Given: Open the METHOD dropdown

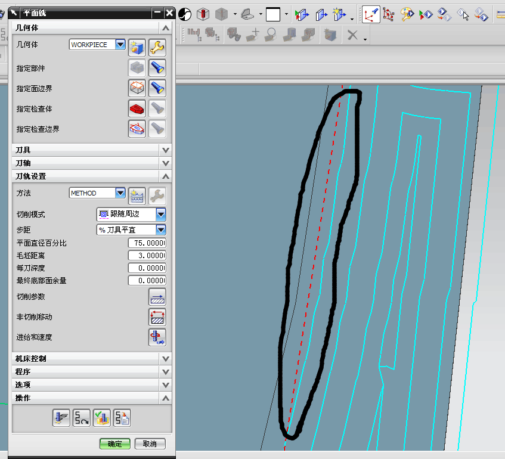Looking at the screenshot, I should coord(120,193).
